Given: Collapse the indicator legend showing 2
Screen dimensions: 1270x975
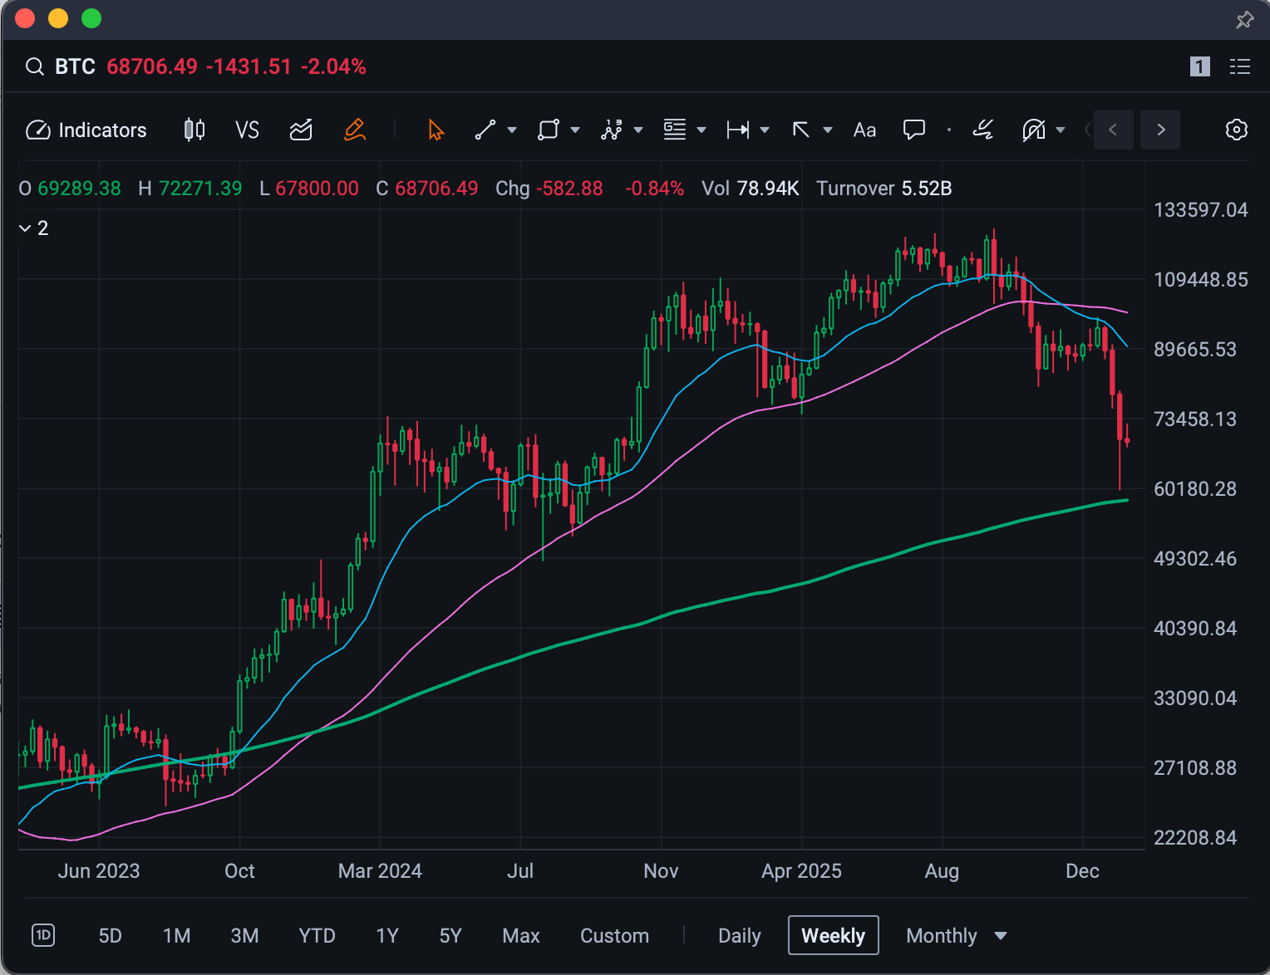Looking at the screenshot, I should [25, 228].
